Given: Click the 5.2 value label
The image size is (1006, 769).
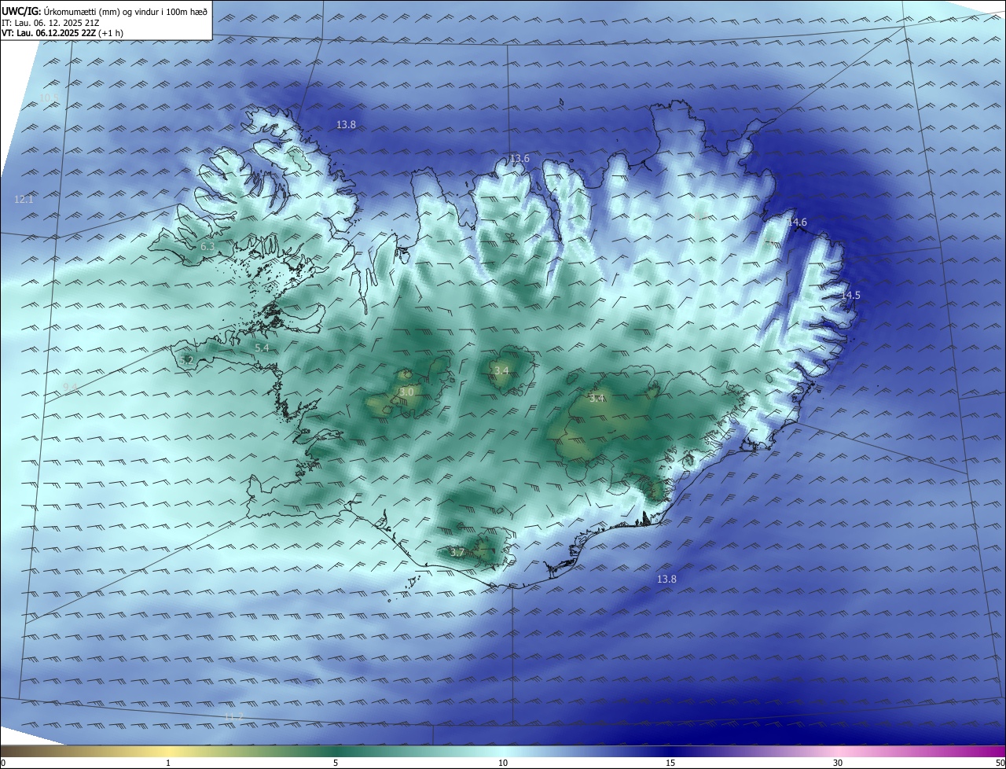Looking at the screenshot, I should [x=186, y=361].
